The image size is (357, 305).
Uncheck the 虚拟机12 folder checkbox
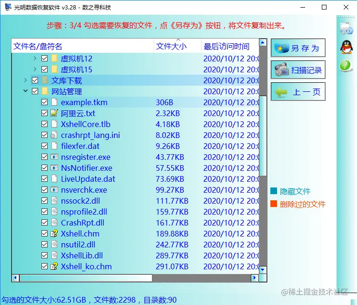pos(45,58)
